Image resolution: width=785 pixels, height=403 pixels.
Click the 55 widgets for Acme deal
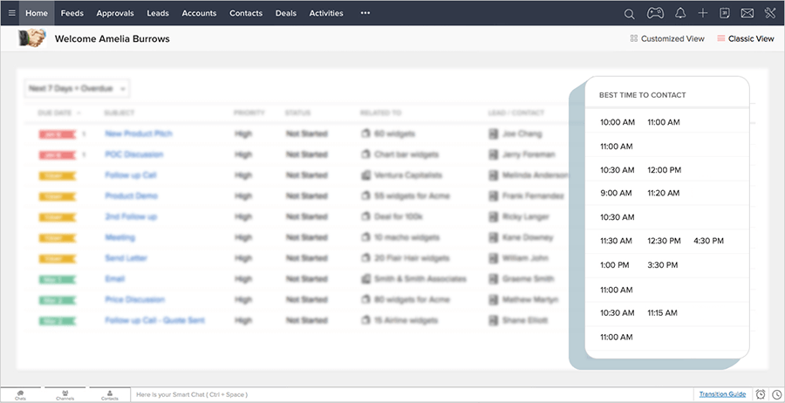pyautogui.click(x=412, y=196)
